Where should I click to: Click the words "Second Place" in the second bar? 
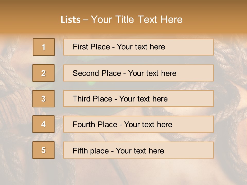pyautogui.click(x=97, y=73)
